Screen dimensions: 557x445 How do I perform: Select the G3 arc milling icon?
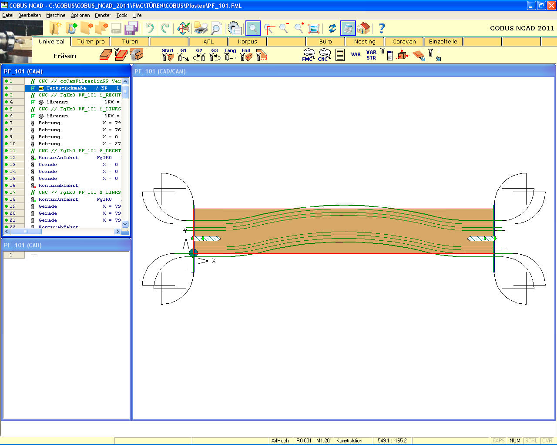[215, 55]
